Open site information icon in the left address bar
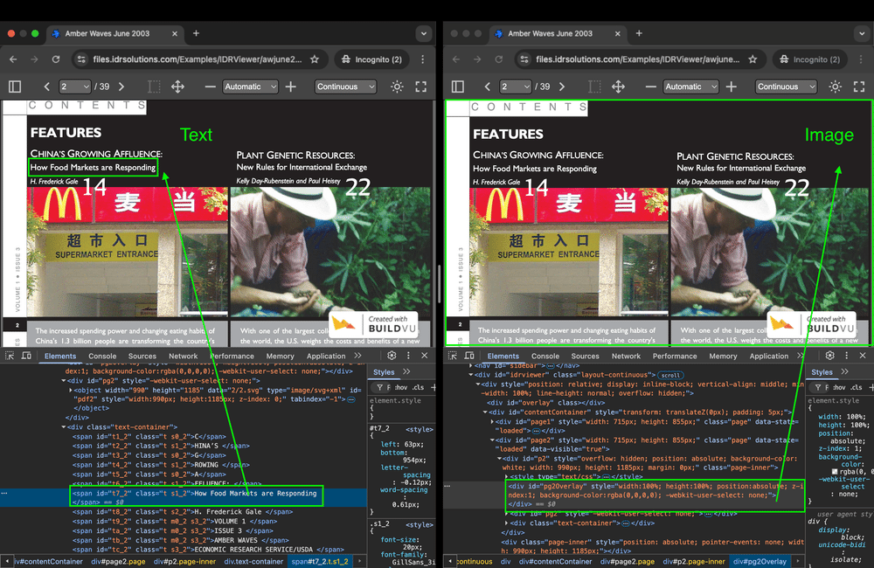Image resolution: width=874 pixels, height=568 pixels. click(x=81, y=59)
